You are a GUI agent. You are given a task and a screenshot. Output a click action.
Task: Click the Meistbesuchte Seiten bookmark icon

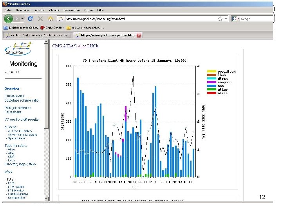click(x=6, y=28)
